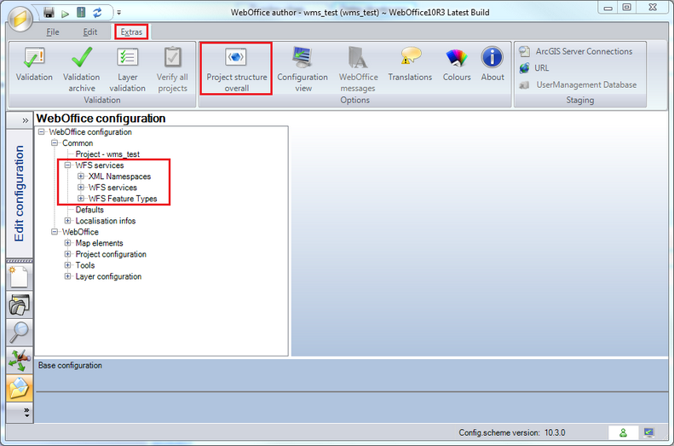Switch to the Extras tab

131,32
